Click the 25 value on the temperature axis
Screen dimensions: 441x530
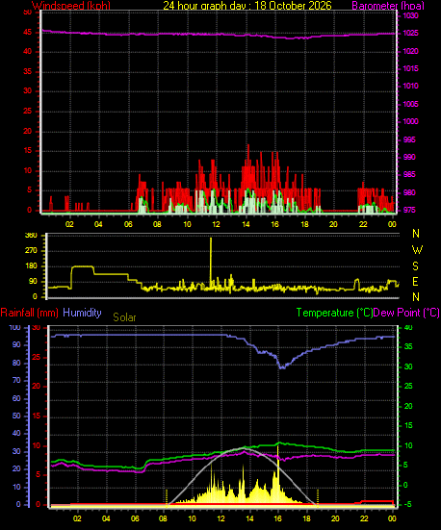point(408,386)
